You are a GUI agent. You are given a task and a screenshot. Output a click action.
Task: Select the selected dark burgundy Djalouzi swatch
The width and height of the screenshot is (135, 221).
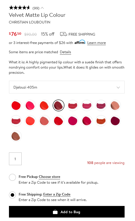coord(58,105)
